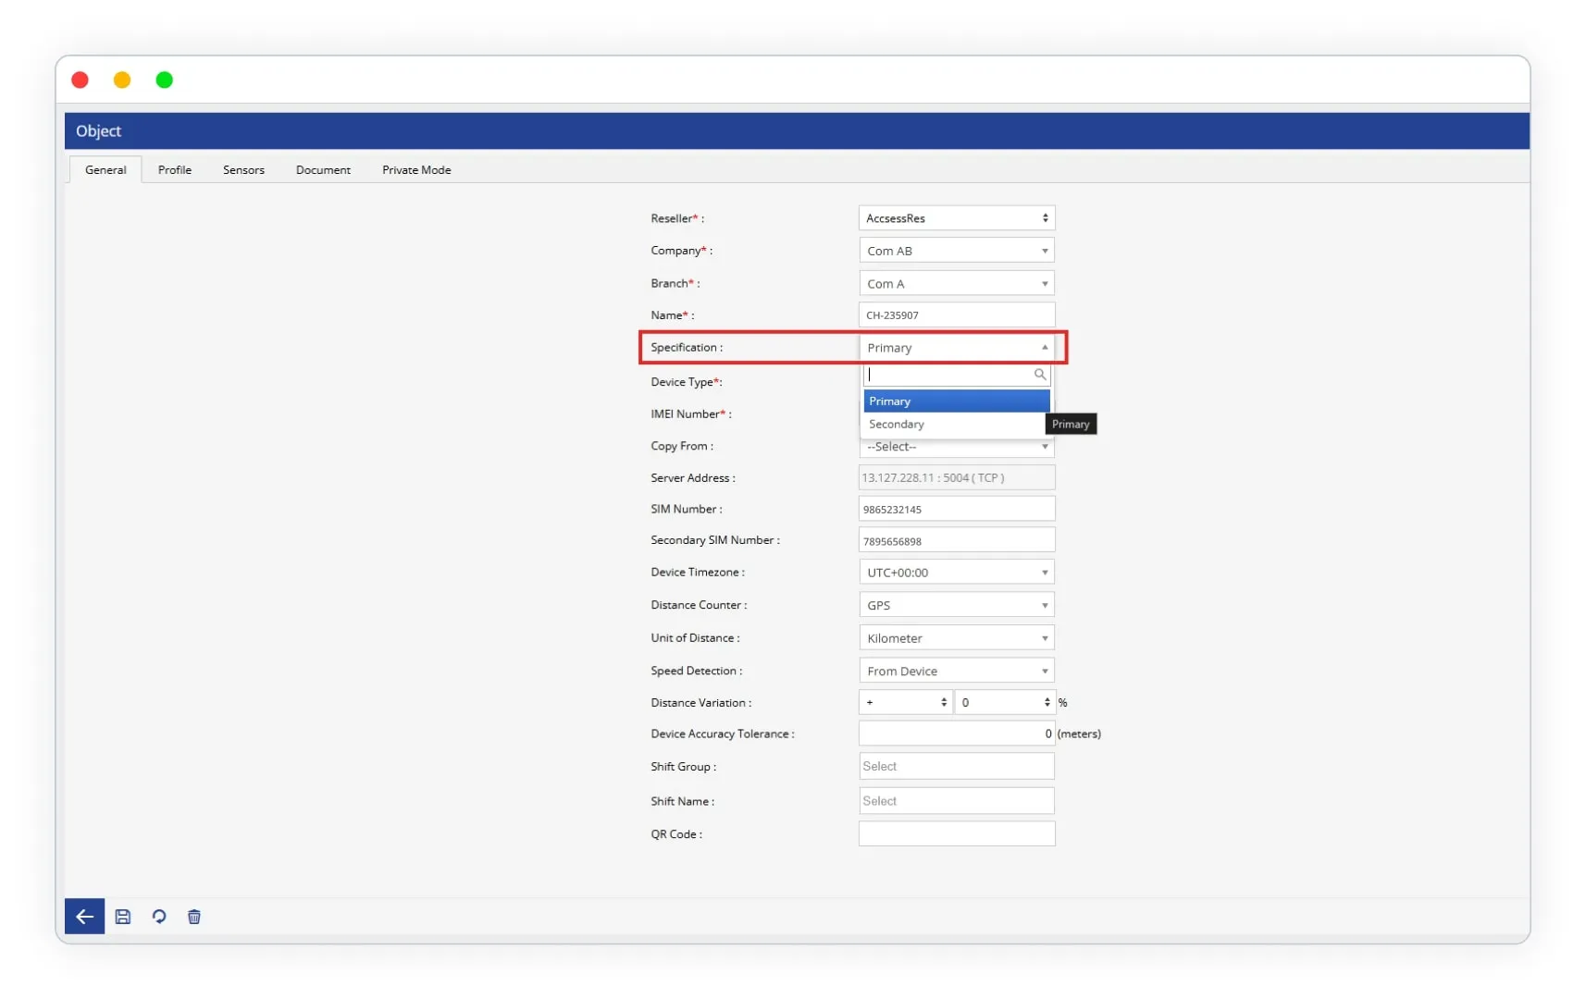Expand the Unit of Distance dropdown
The image size is (1586, 999).
(956, 638)
